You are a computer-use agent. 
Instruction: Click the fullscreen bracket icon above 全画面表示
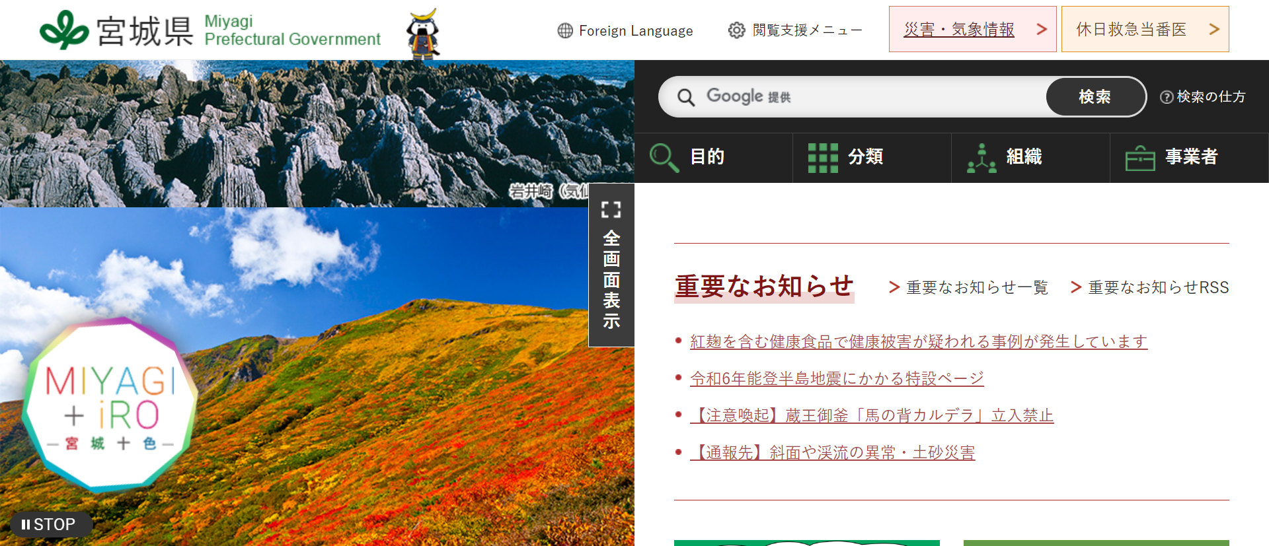pos(611,210)
